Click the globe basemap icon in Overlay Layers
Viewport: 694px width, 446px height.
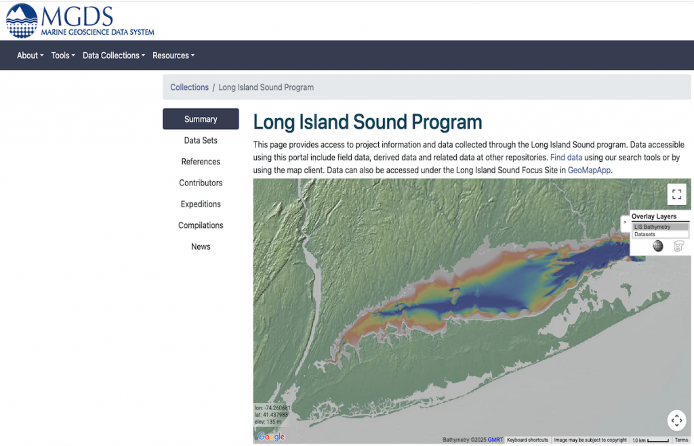coord(658,246)
